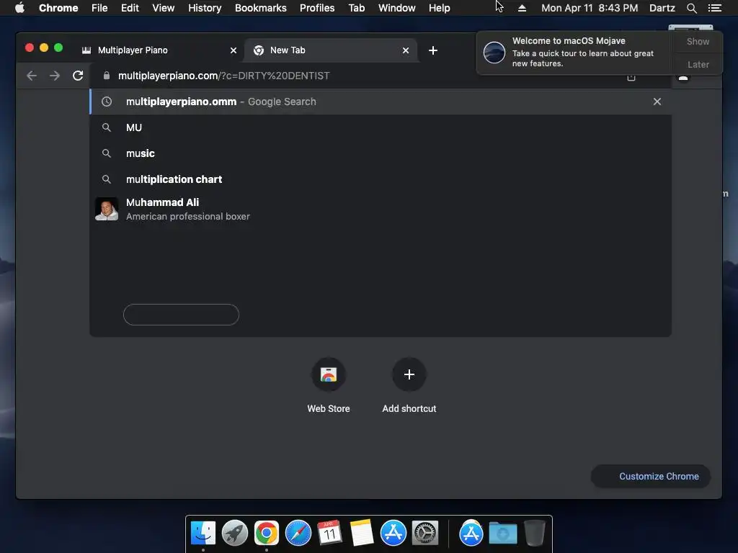Click the address bar URL field

point(357,76)
